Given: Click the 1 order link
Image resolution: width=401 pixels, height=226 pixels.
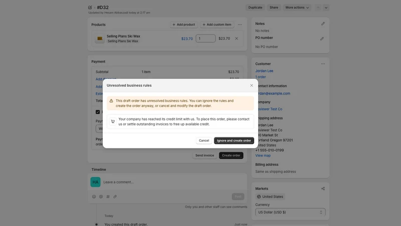Looking at the screenshot, I should pyautogui.click(x=260, y=77).
